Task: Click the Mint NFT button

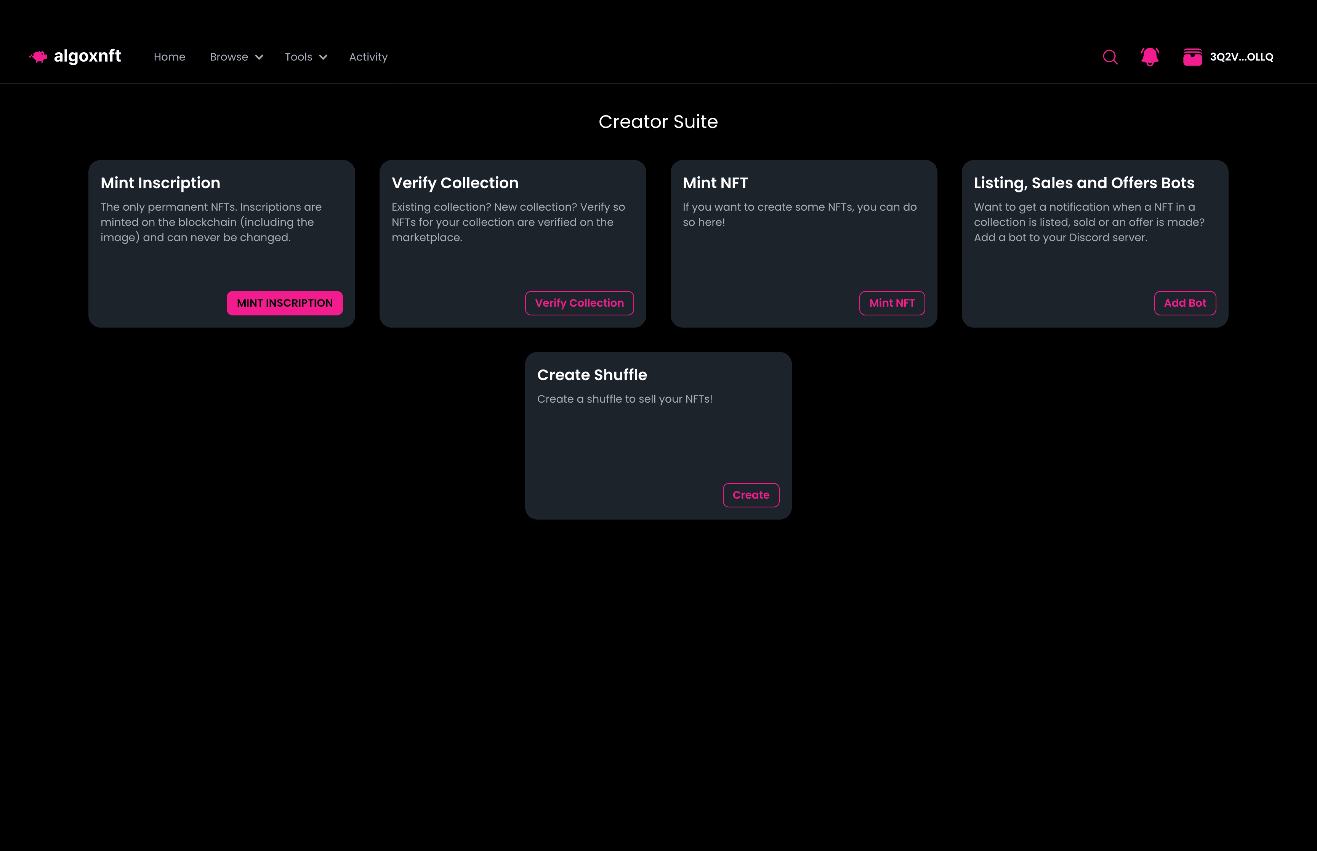Action: coord(892,303)
